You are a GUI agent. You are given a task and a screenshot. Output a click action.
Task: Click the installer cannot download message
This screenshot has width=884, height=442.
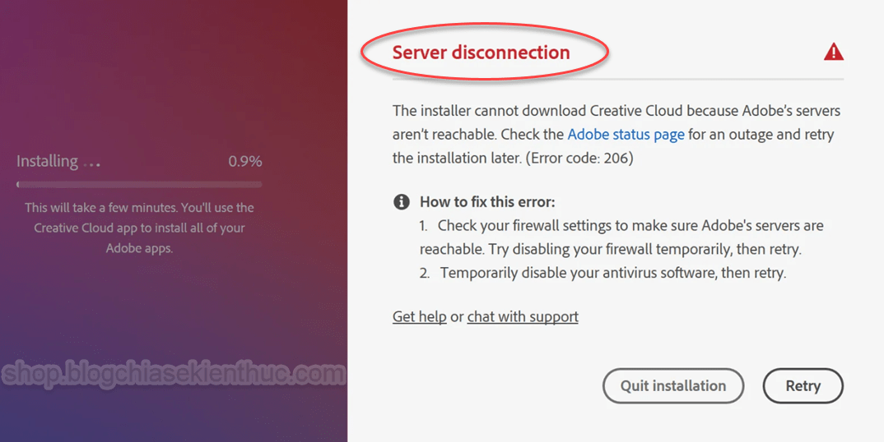pos(616,135)
